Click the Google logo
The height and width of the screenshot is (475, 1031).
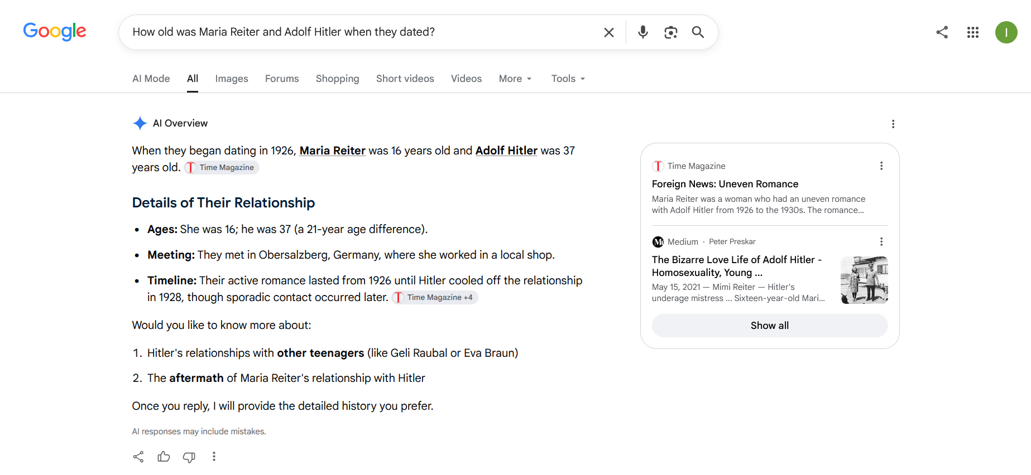55,32
